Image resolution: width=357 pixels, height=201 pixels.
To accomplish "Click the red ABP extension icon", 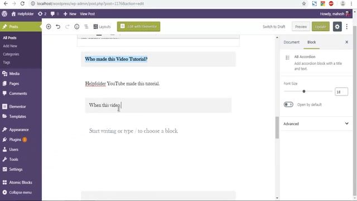I will coord(331,3).
